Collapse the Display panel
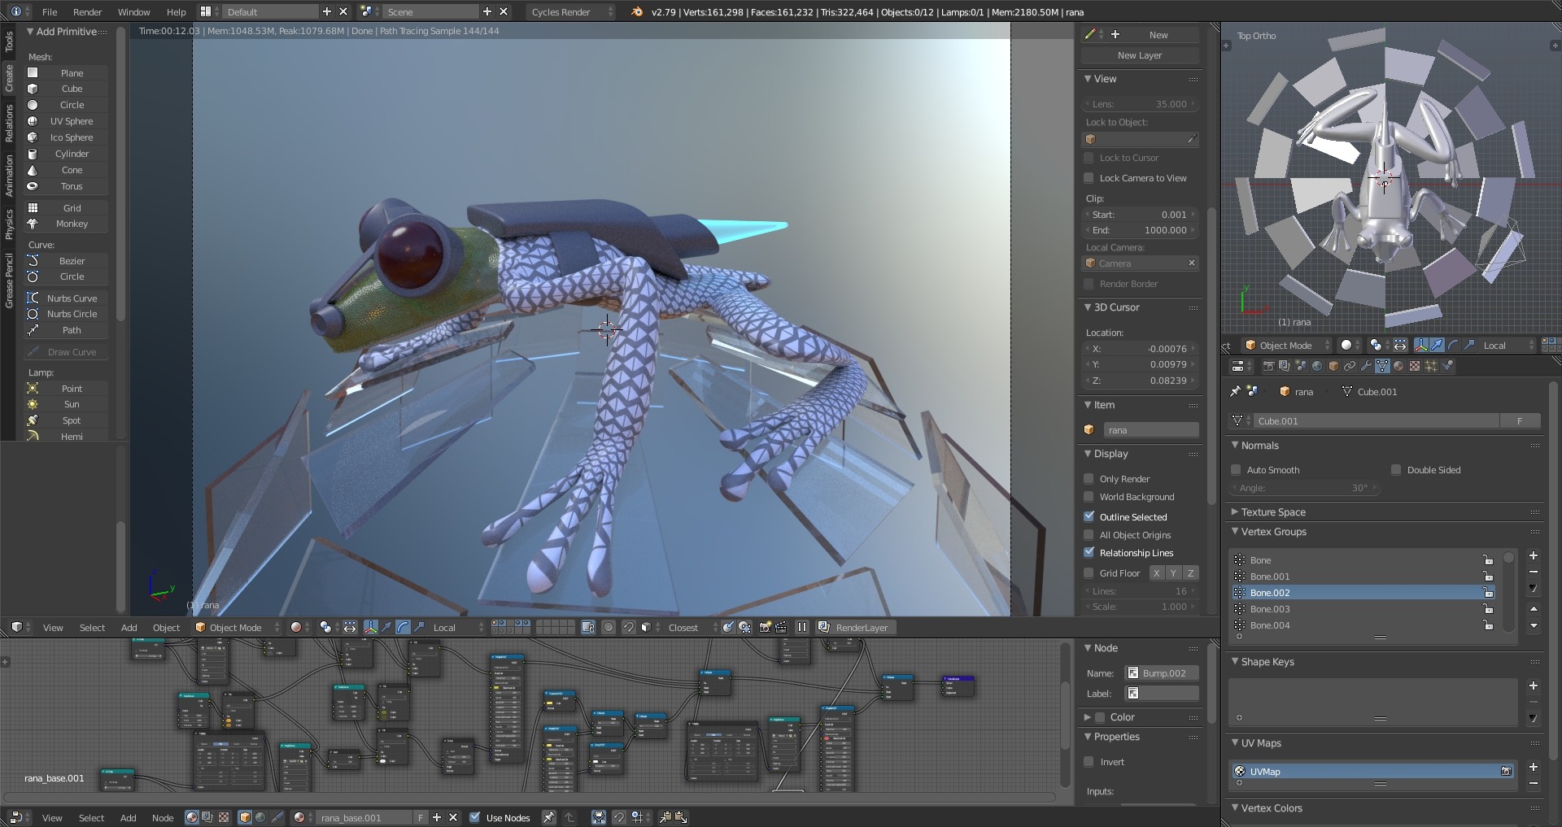 [x=1088, y=453]
